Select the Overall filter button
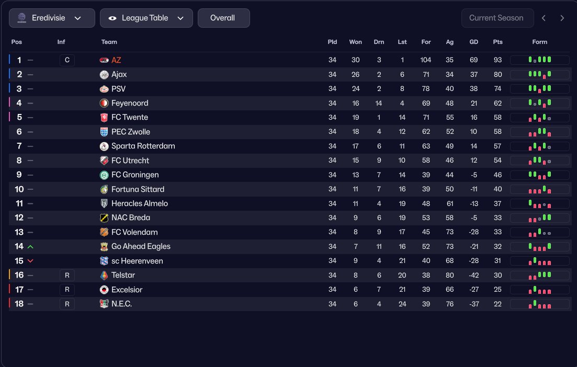This screenshot has width=577, height=367. 224,18
